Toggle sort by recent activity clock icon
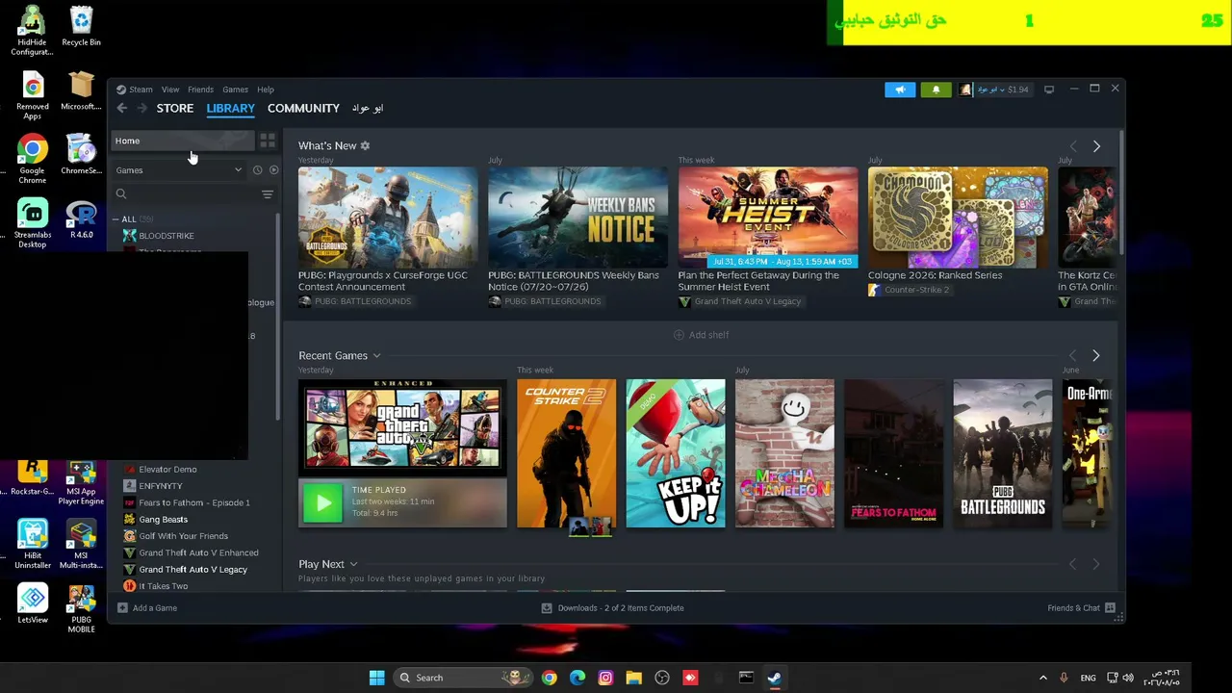This screenshot has height=693, width=1232. pos(257,170)
